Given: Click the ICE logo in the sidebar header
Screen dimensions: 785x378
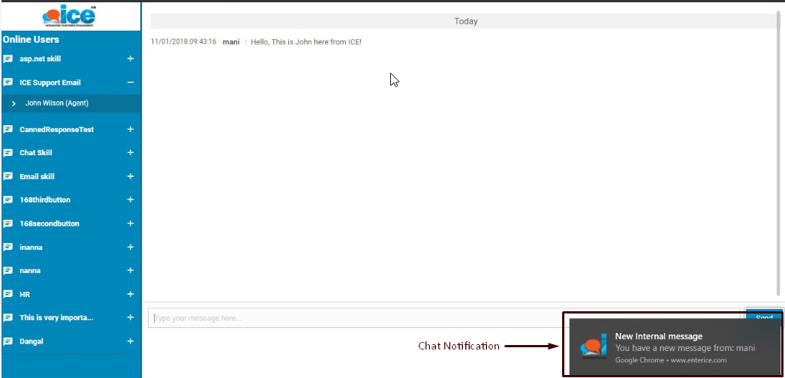Looking at the screenshot, I should point(70,16).
